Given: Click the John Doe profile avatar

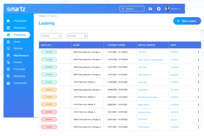Looking at the screenshot, I should tap(167, 9).
